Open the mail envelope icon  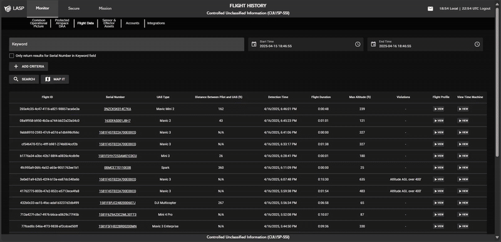pyautogui.click(x=430, y=9)
